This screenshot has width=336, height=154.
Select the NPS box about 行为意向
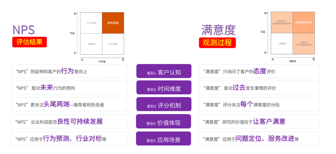tap(69, 71)
